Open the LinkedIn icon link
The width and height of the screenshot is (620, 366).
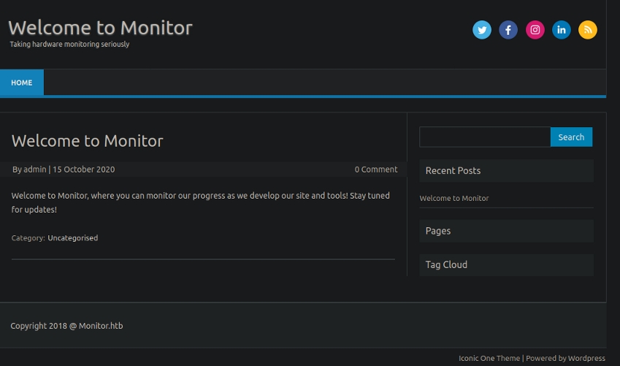pyautogui.click(x=562, y=30)
